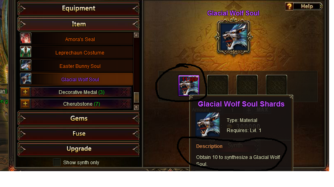Click the Leprechaun Costume icon
Viewport: 334px width, 187px height.
26,52
